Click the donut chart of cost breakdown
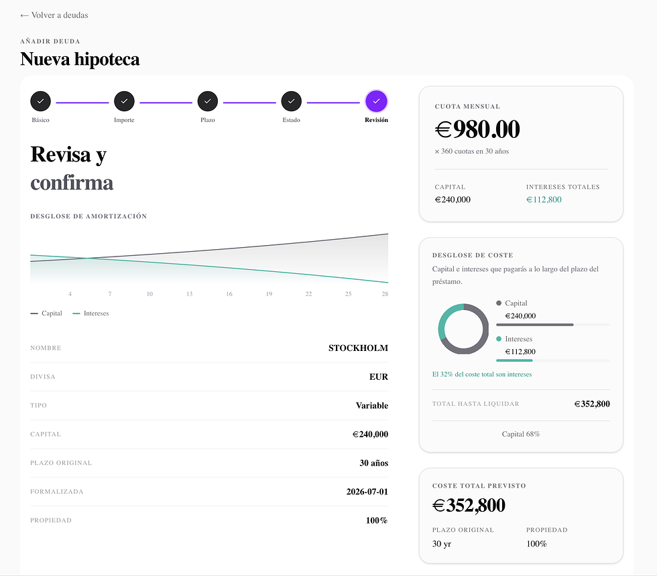This screenshot has height=576, width=657. 463,329
